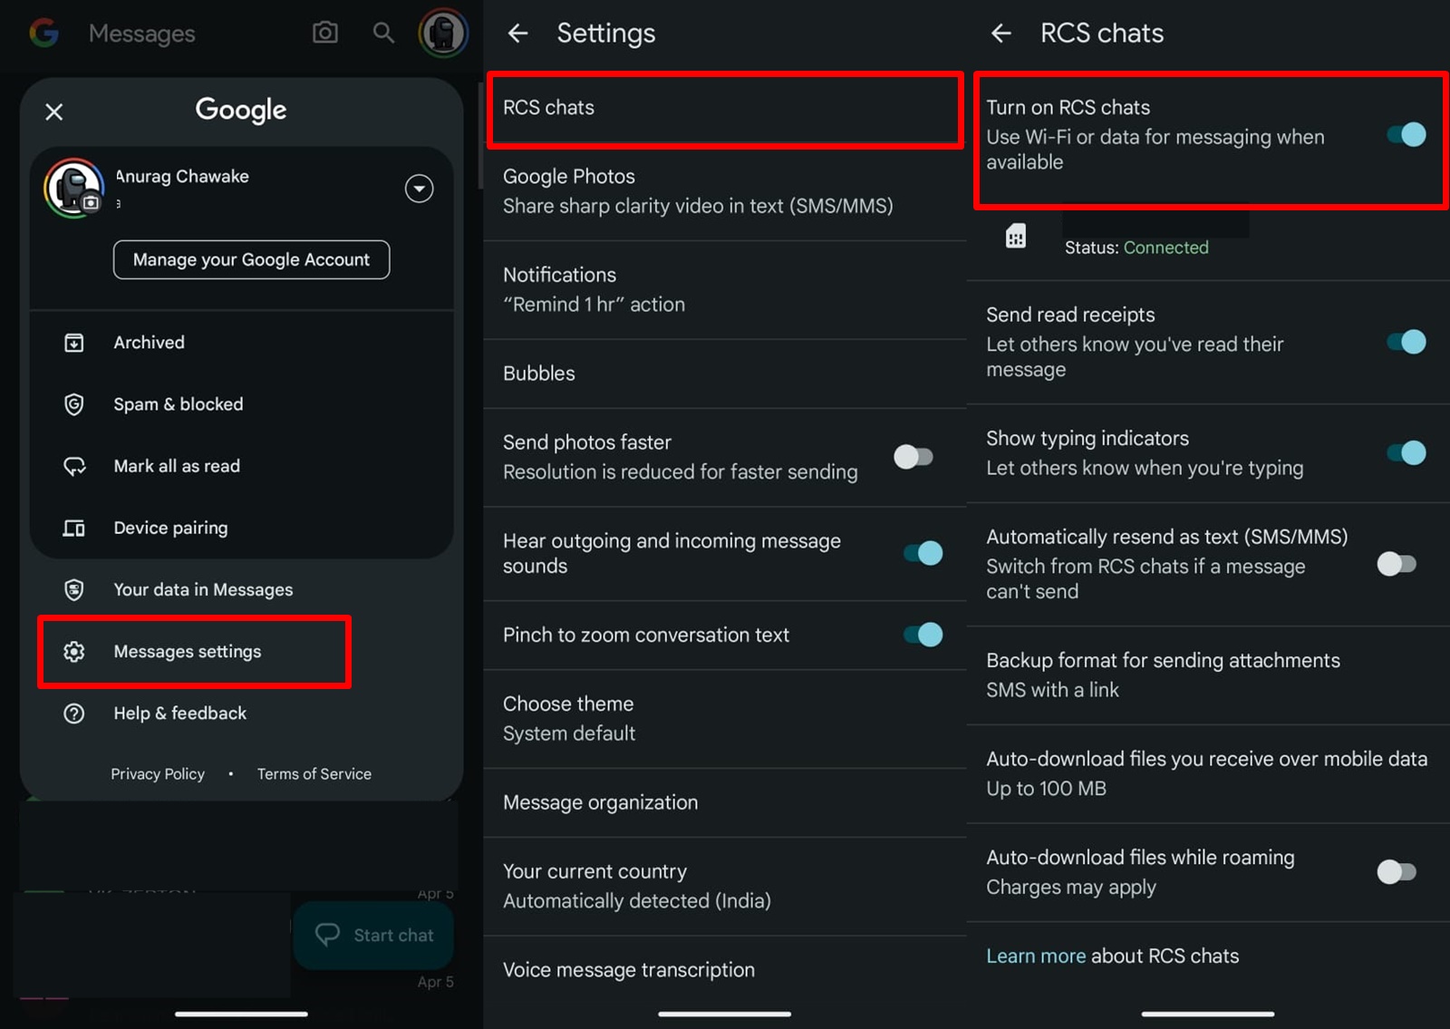Viewport: 1450px width, 1029px height.
Task: Open the camera icon in Messages toolbar
Action: tap(324, 33)
